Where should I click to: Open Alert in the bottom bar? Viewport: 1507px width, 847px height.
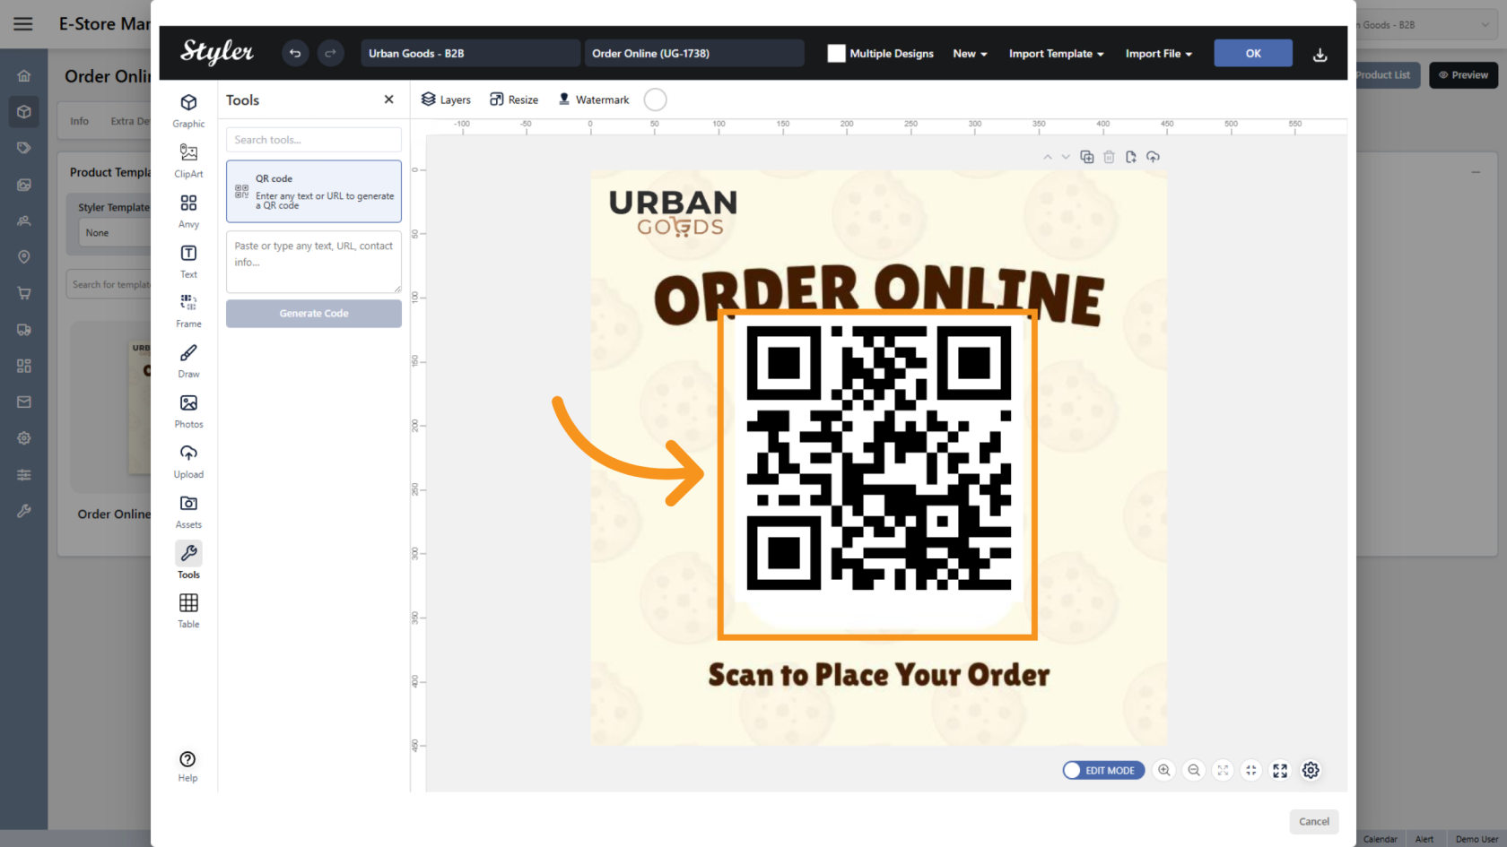[x=1424, y=839]
